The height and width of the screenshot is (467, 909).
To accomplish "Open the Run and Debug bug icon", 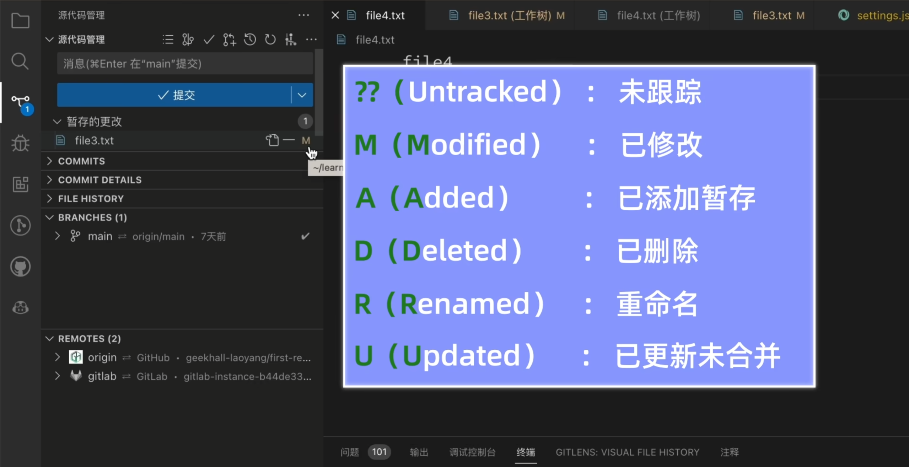I will point(20,143).
